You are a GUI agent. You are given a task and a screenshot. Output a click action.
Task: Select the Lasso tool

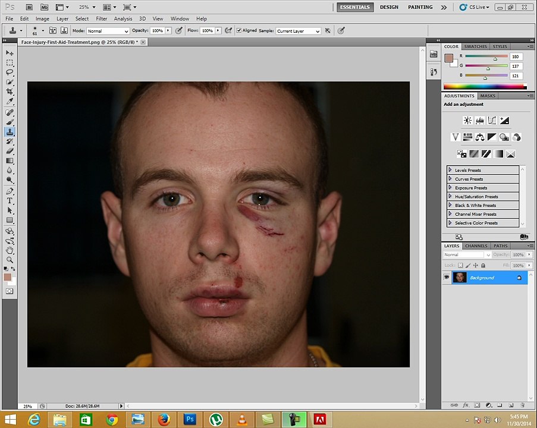pyautogui.click(x=10, y=73)
